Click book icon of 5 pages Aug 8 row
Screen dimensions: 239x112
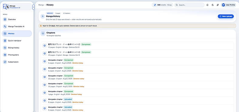point(45,69)
